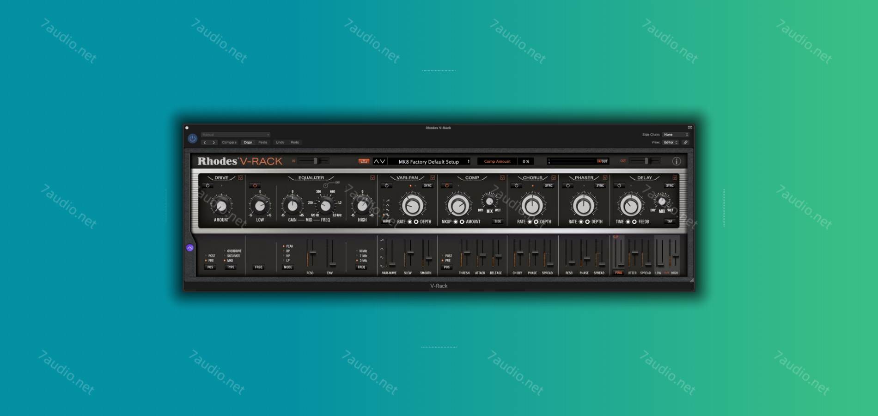Toggle the Delay section checkbox
This screenshot has width=878, height=416.
tap(675, 177)
